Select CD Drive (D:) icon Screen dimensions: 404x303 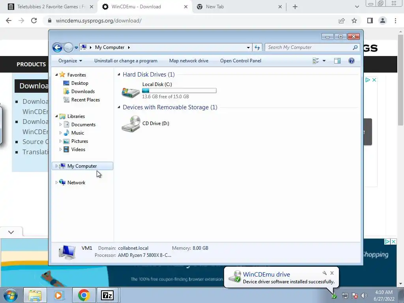(131, 124)
